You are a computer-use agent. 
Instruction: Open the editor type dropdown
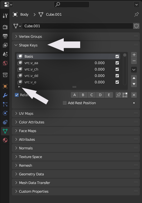(8, 5)
